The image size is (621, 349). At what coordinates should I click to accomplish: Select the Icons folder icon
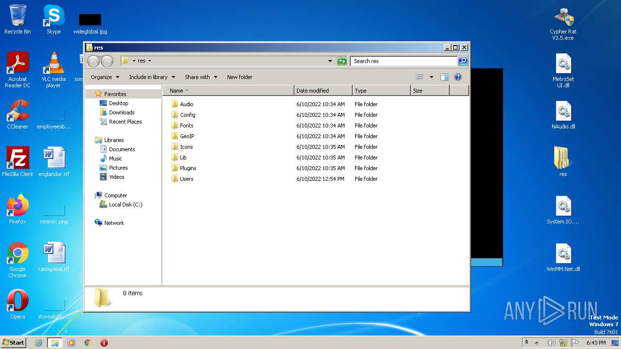(x=175, y=147)
